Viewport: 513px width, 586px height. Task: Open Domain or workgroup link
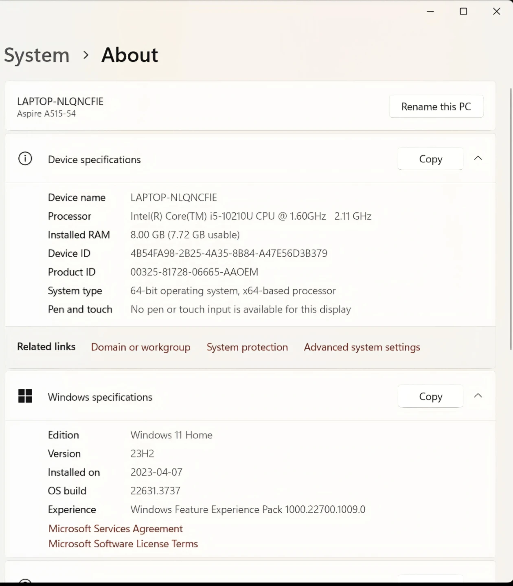(x=140, y=347)
